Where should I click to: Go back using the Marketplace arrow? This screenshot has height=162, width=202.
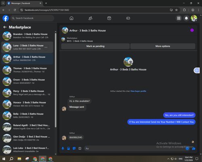coord(5,27)
